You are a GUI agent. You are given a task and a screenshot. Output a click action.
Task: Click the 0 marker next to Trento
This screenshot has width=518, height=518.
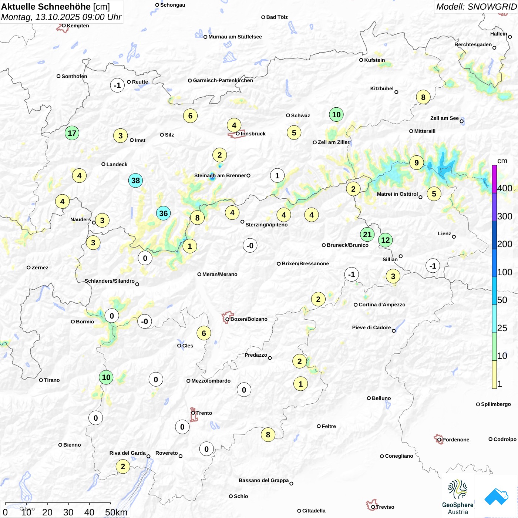coord(182,427)
